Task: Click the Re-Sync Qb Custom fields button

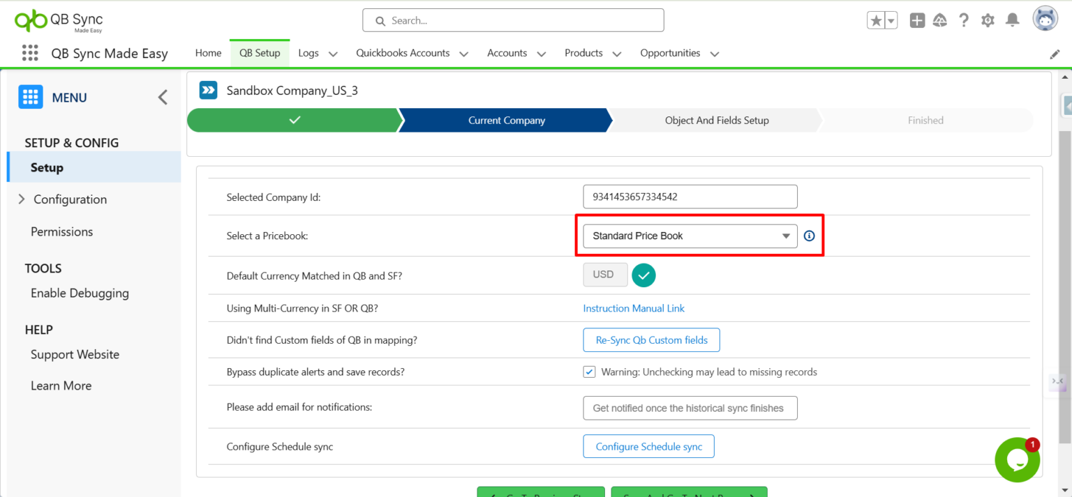Action: (x=650, y=340)
